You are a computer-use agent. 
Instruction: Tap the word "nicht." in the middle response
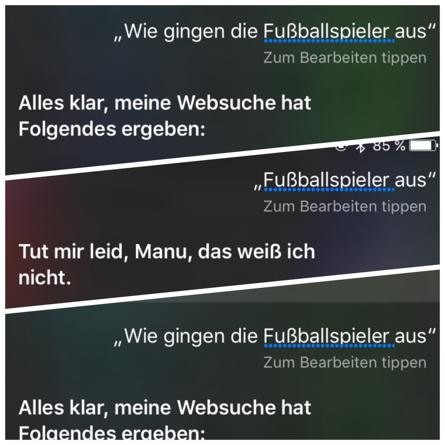44,278
